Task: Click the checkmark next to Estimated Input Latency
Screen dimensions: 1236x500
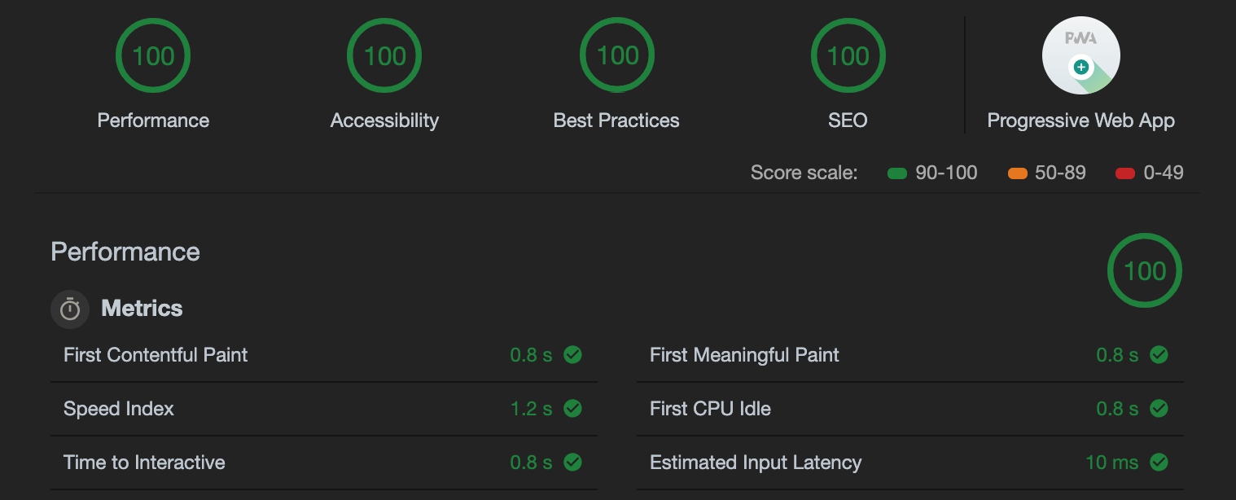Action: click(1159, 462)
